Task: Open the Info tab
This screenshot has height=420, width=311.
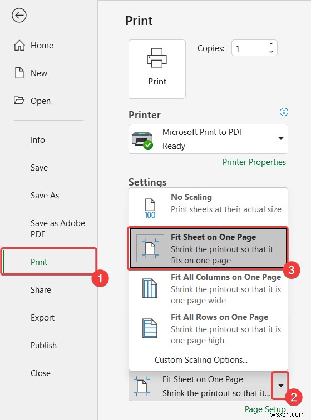Action: [x=38, y=139]
